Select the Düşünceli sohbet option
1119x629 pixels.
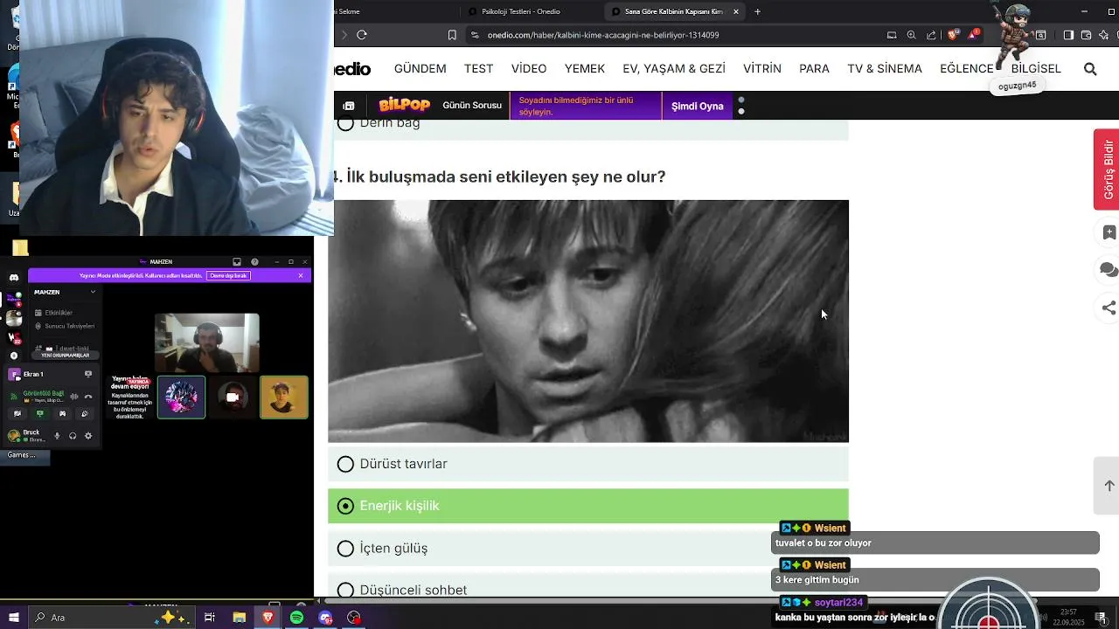coord(587,589)
